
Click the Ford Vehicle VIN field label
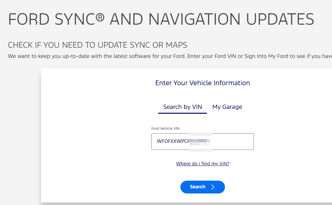(x=165, y=128)
